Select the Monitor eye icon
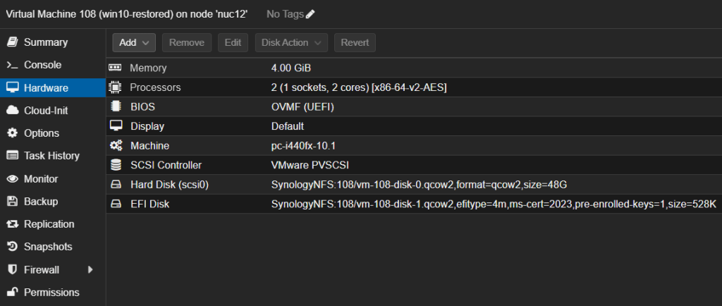722x306 pixels. pyautogui.click(x=13, y=179)
